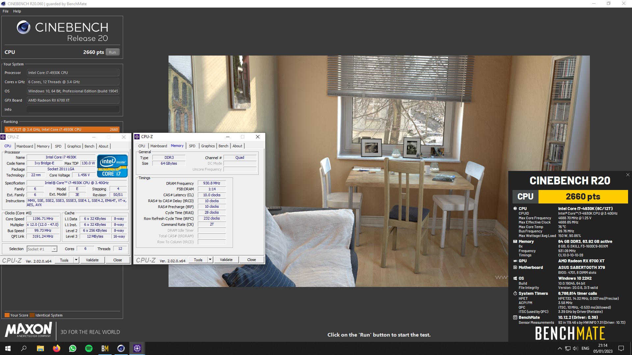Open WhatsApp taskbar icon
Image resolution: width=632 pixels, height=355 pixels.
[73, 348]
